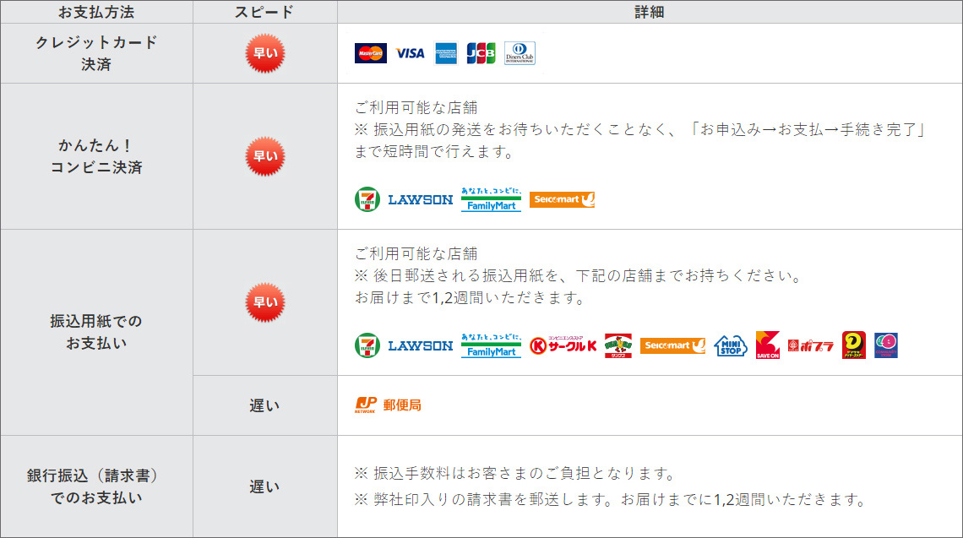Click the American Express logo
The width and height of the screenshot is (963, 538).
click(446, 53)
